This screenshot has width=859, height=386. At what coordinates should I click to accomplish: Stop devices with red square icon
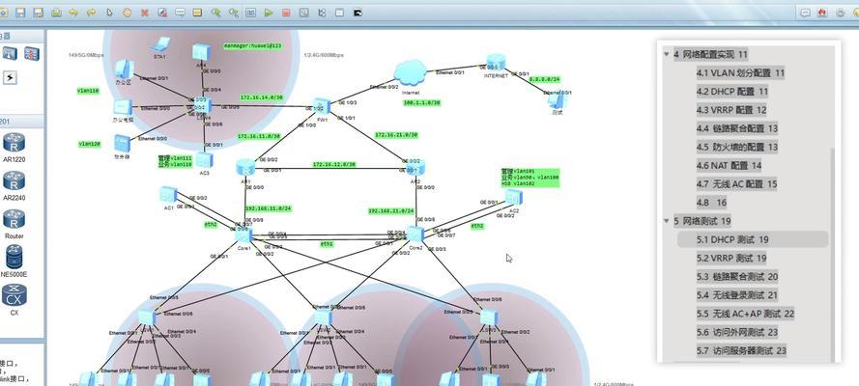(x=286, y=13)
